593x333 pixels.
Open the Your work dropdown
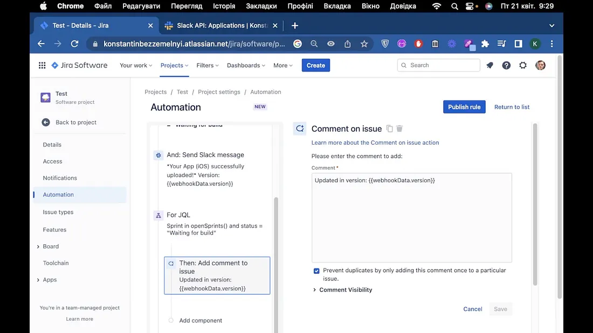(136, 65)
